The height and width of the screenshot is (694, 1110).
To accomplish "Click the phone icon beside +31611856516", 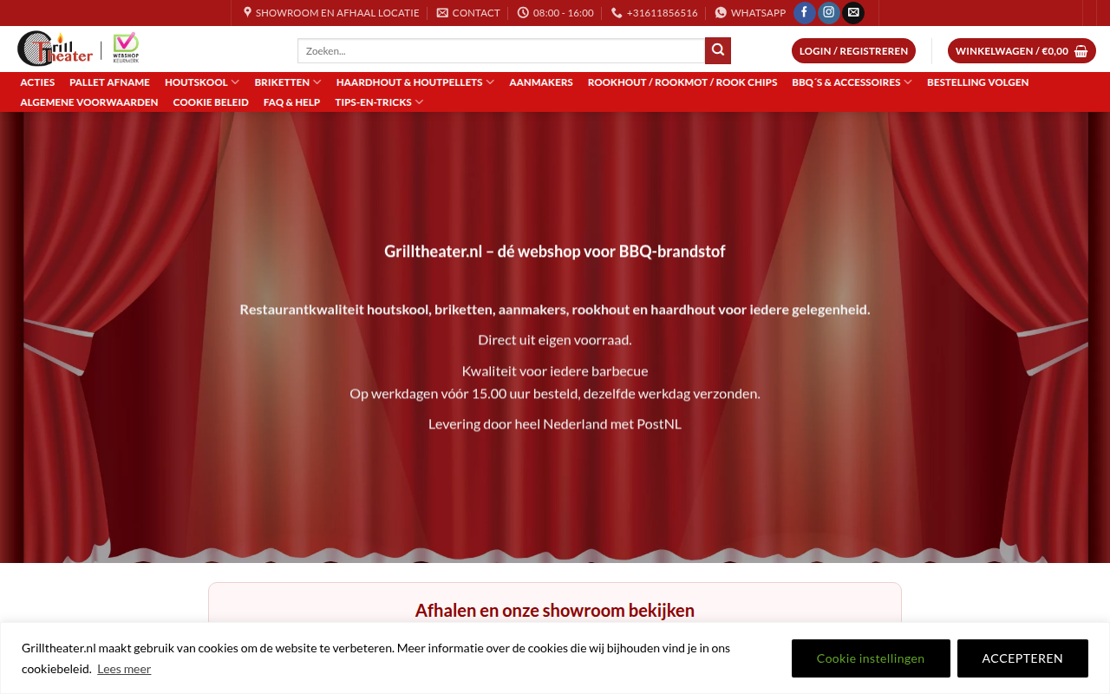I will pos(617,13).
